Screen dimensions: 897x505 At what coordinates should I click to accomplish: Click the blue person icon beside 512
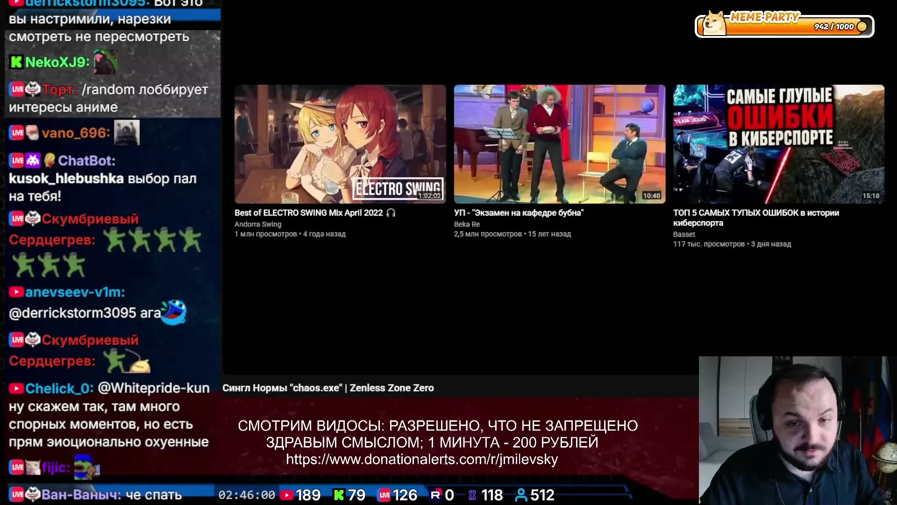coord(521,495)
